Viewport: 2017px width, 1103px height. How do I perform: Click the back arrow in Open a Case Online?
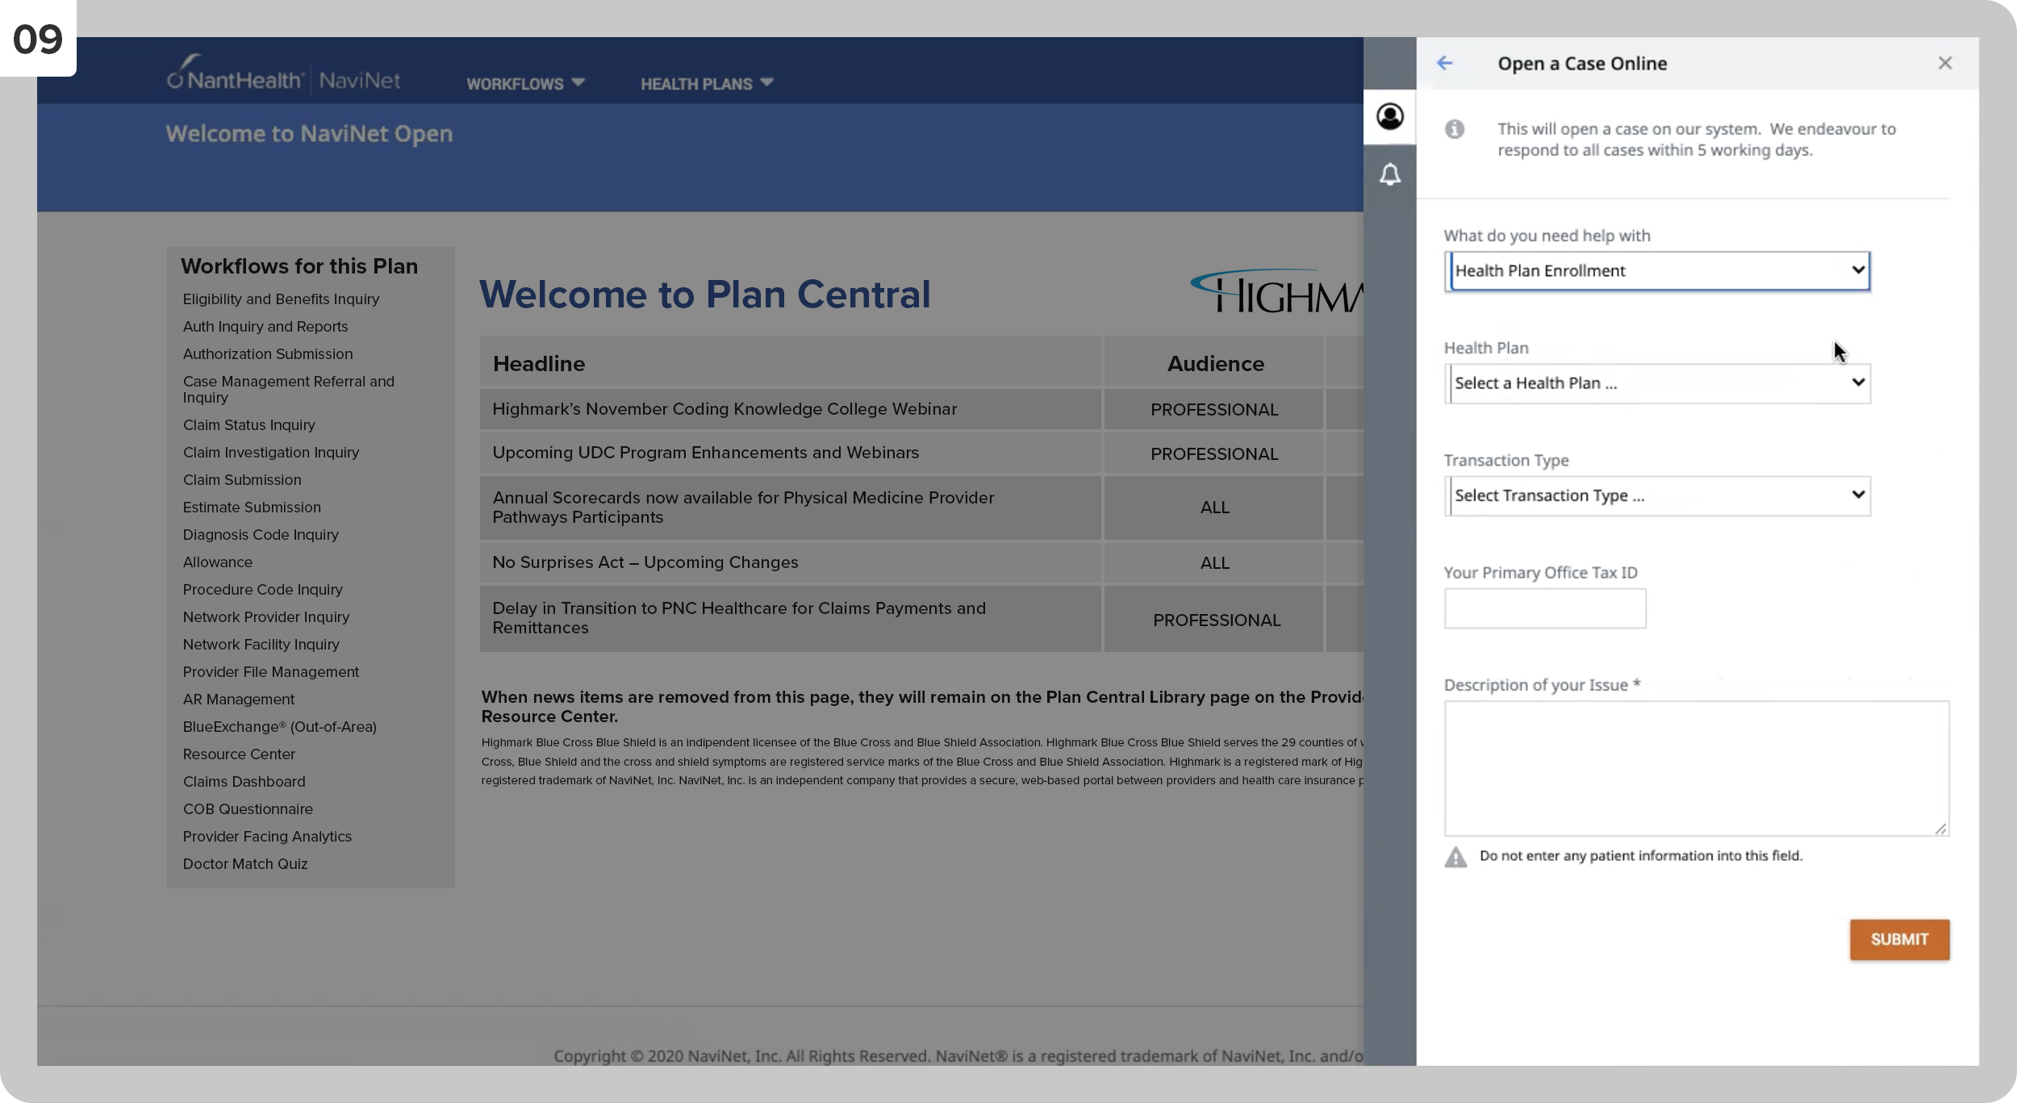1444,63
